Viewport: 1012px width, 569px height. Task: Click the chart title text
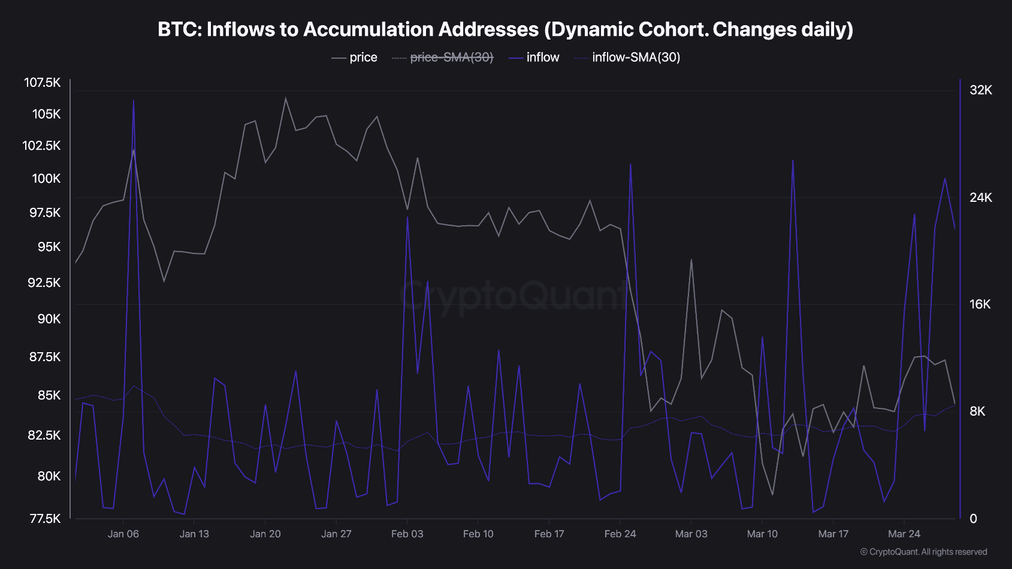505,29
